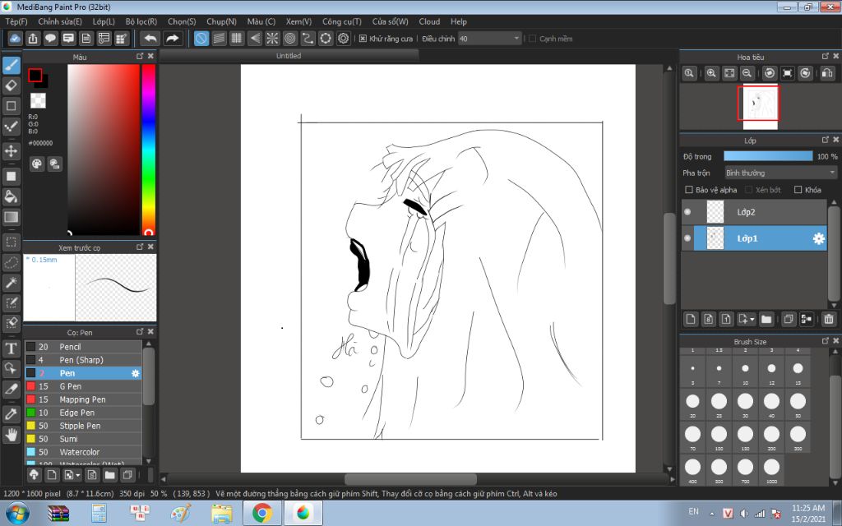Image resolution: width=842 pixels, height=526 pixels.
Task: Enable parallel lines snap
Action: click(219, 39)
